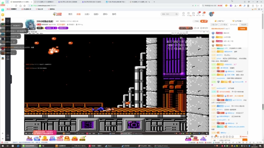Click the game video in the stream player
Viewport: 264px width, 148px height.
(x=117, y=83)
